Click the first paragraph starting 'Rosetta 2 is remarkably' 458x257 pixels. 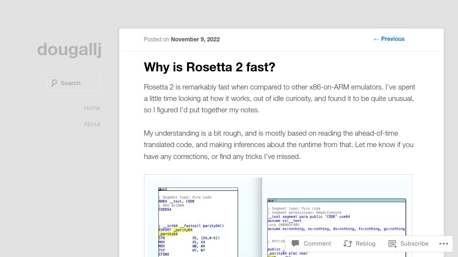(x=280, y=99)
